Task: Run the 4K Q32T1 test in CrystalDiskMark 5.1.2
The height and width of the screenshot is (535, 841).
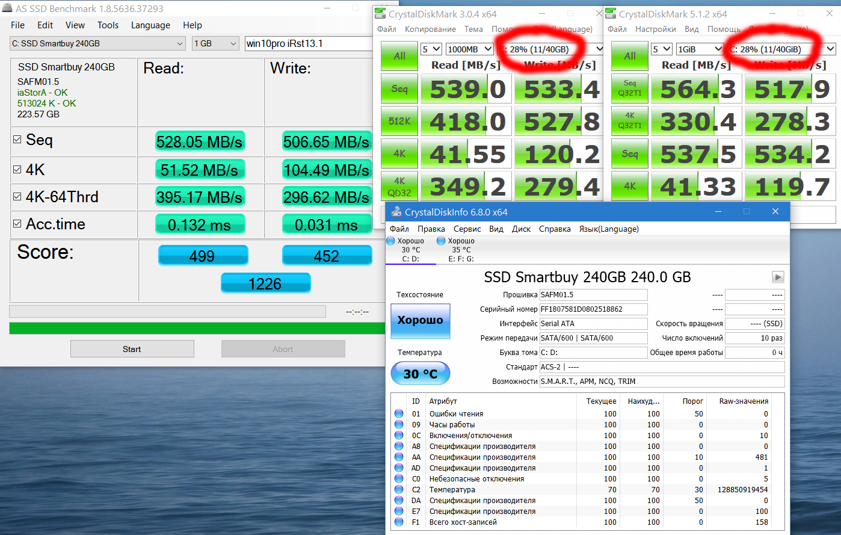Action: point(630,121)
